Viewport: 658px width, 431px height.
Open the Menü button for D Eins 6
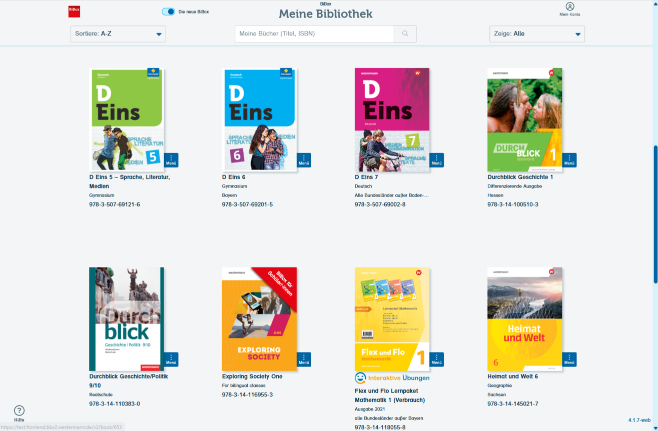[x=304, y=160]
